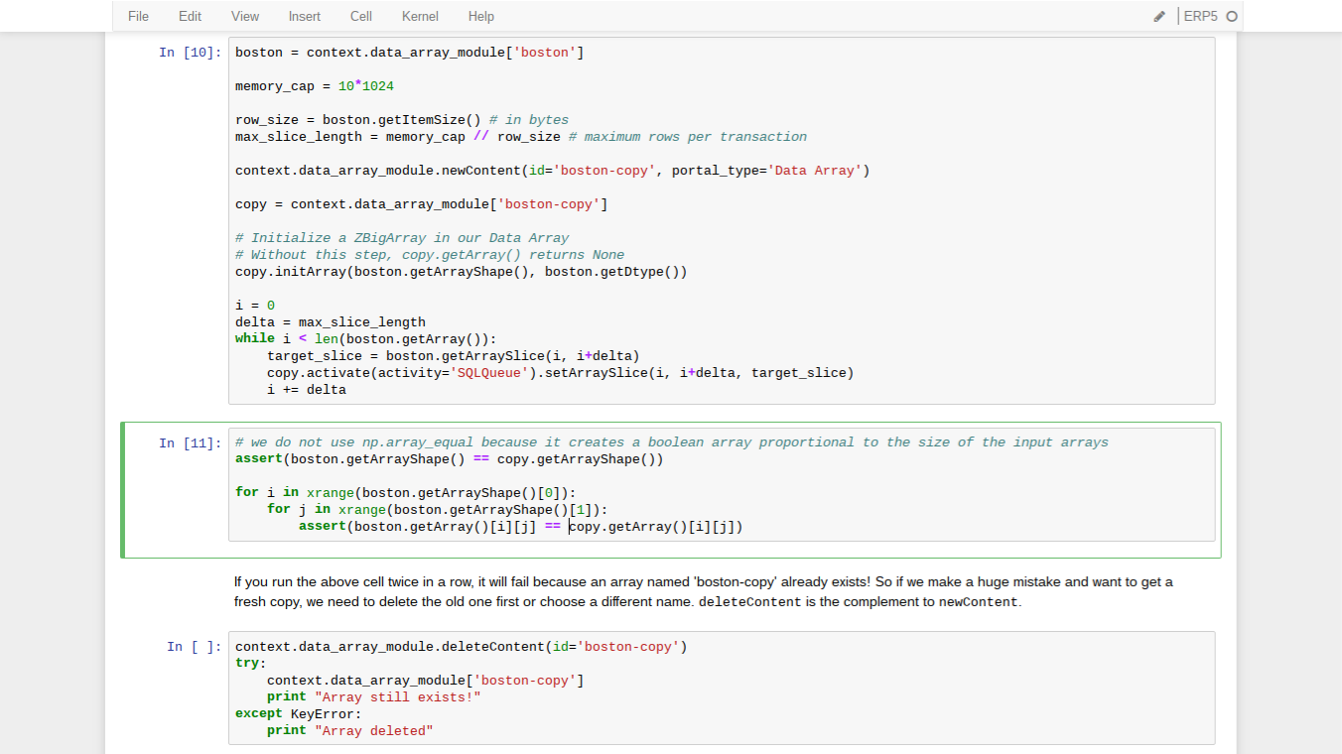Click the 'print "Array deleted"' line
Image resolution: width=1342 pixels, height=754 pixels.
[x=350, y=731]
